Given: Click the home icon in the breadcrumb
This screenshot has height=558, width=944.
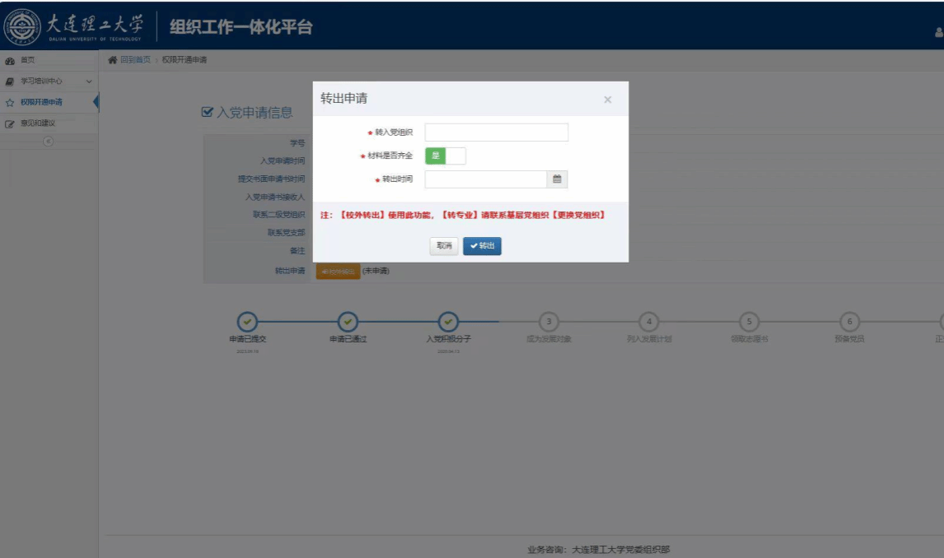Looking at the screenshot, I should (x=113, y=60).
